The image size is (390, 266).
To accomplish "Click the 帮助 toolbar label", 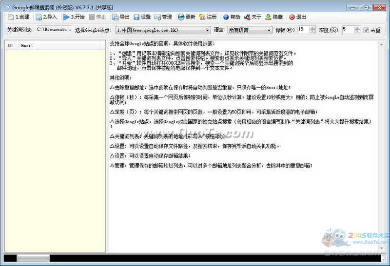I will tap(235, 17).
